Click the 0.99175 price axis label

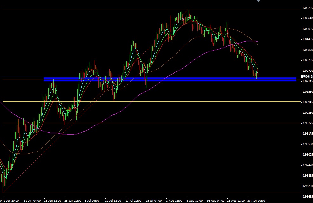[308, 133]
